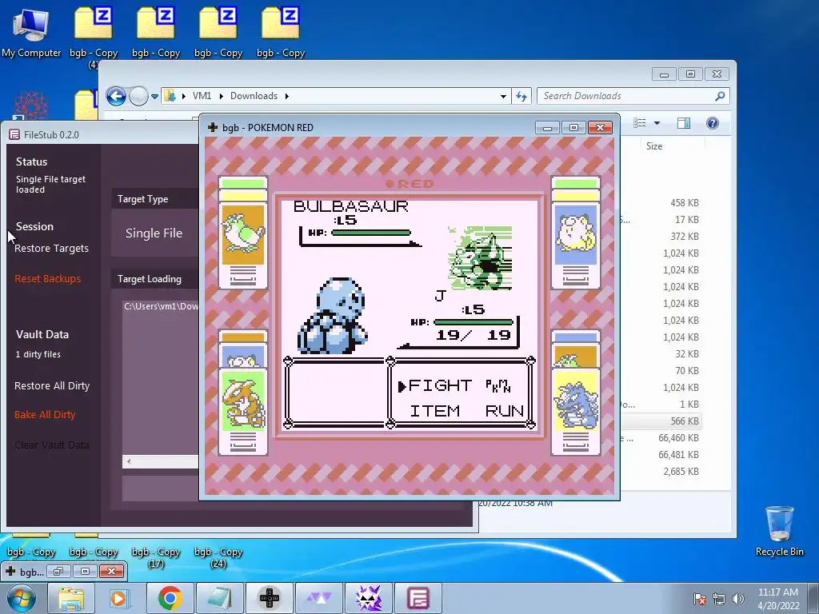Open purple triangles taskbar app
Viewport: 819px width, 614px height.
(318, 598)
